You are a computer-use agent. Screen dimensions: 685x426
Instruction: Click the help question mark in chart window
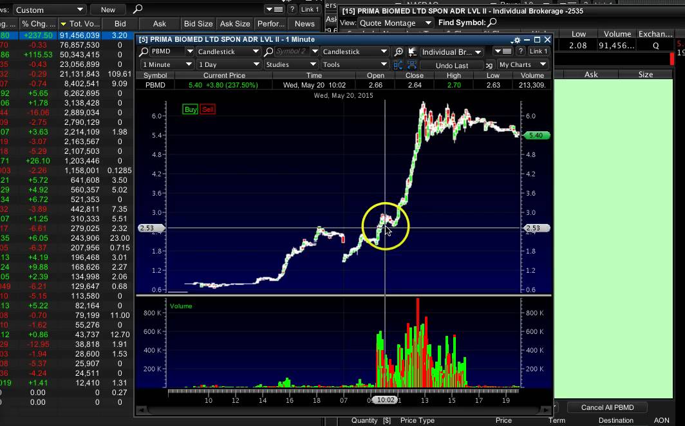click(520, 51)
